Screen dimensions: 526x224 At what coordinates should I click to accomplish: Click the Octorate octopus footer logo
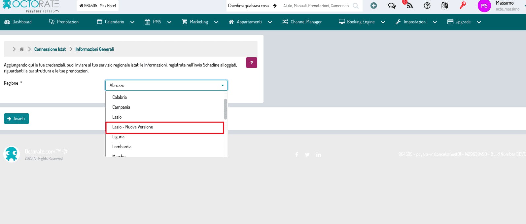coord(12,154)
